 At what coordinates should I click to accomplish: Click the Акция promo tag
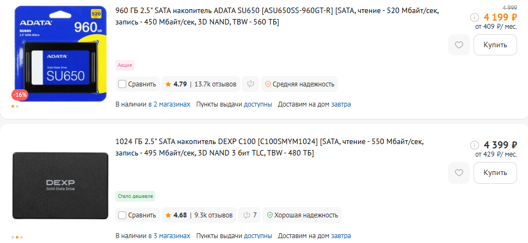pyautogui.click(x=125, y=65)
